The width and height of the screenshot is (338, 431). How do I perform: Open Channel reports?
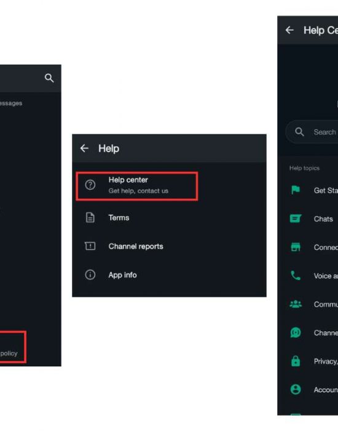[169, 246]
